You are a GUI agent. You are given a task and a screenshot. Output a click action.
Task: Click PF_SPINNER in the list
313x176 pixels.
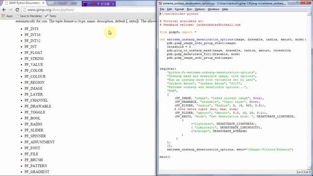(35, 136)
